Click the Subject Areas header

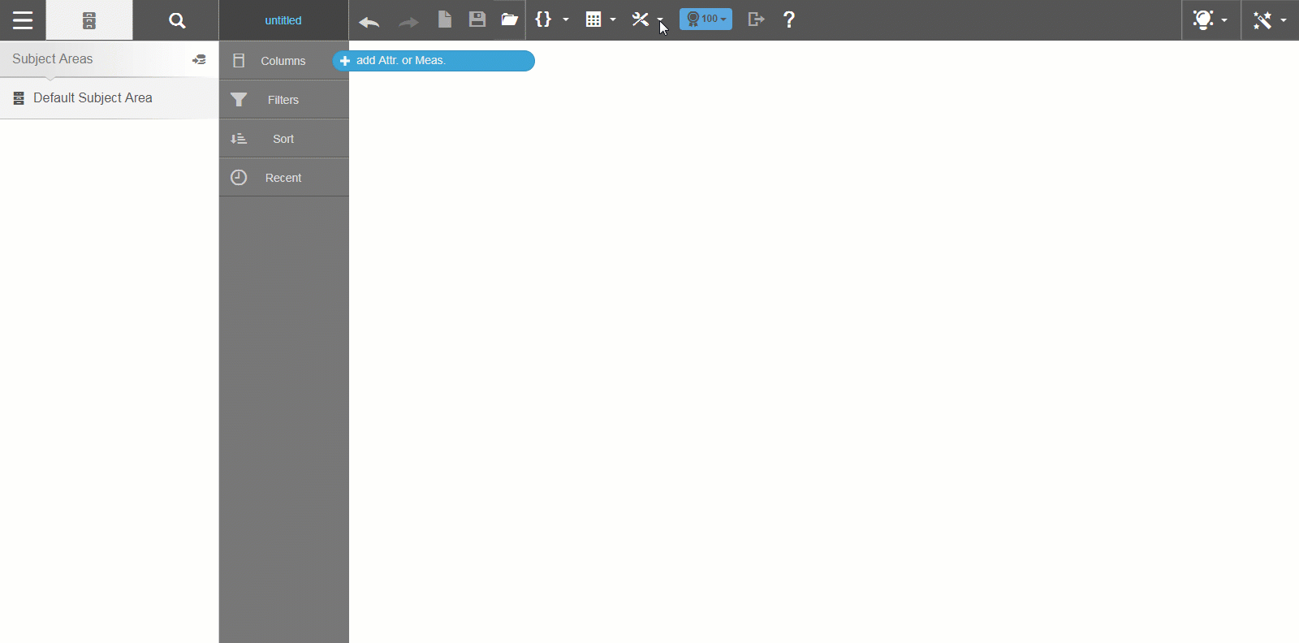(53, 58)
